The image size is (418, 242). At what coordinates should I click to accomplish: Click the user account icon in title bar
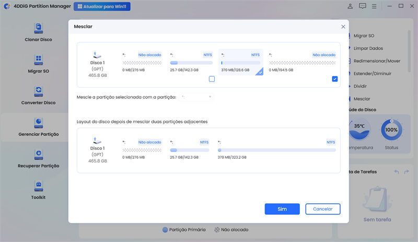pos(350,6)
